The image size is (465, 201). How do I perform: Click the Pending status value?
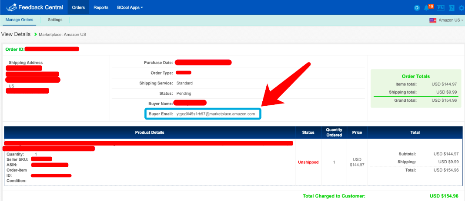tap(184, 94)
